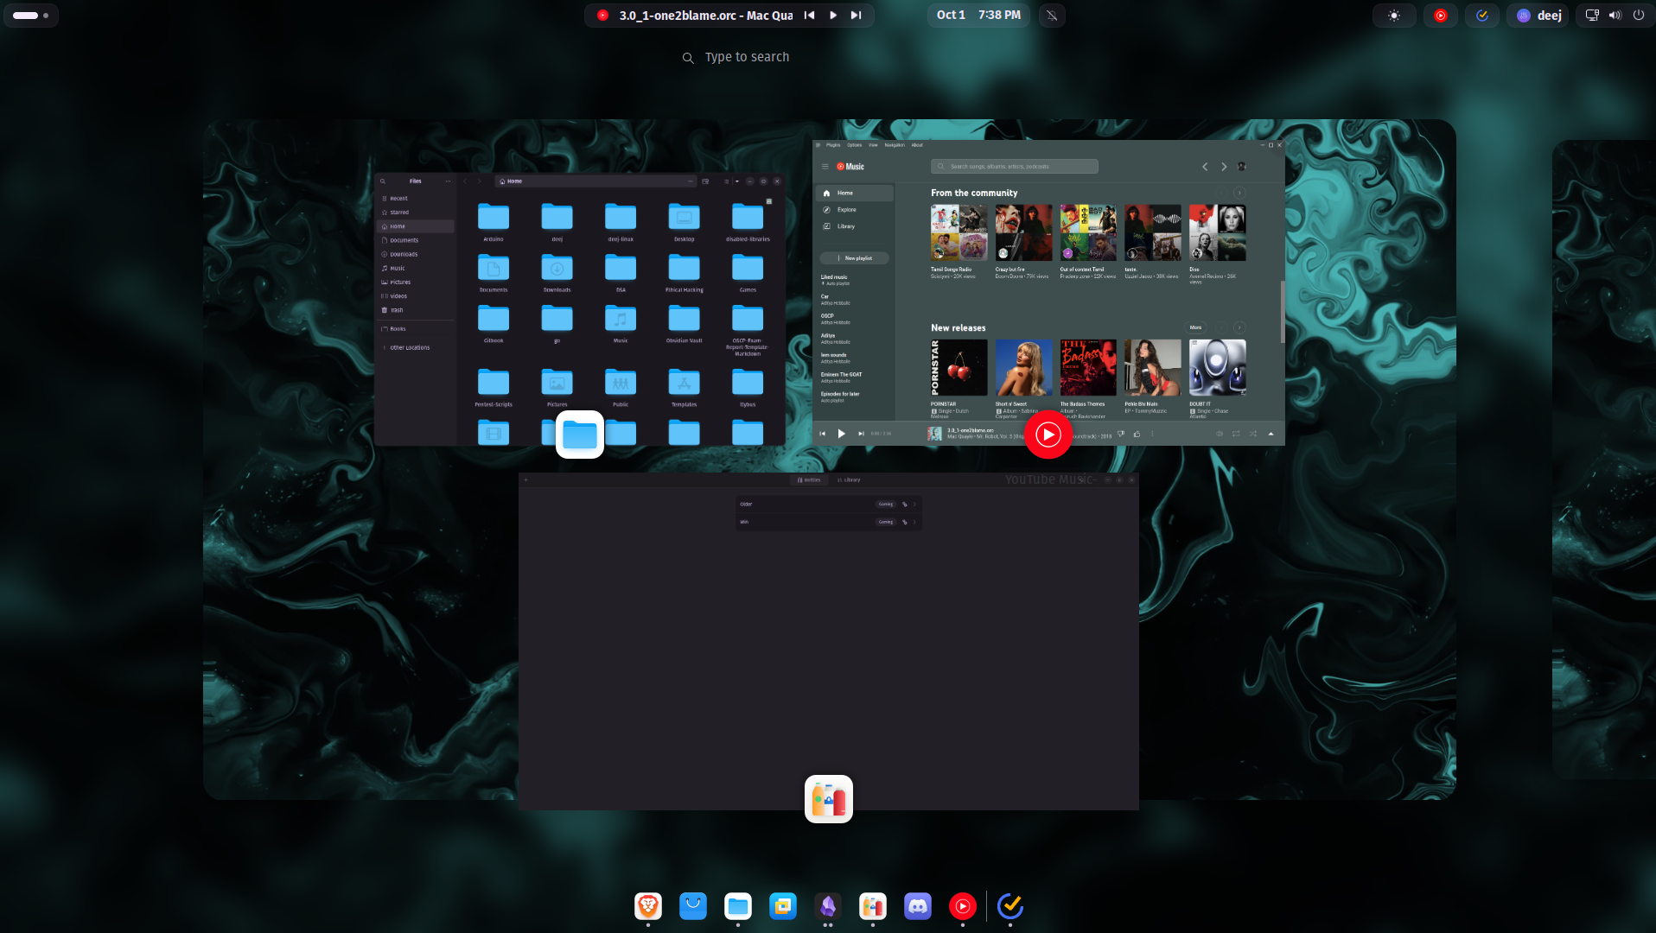Open Explore in YouTube Music sidebar
Image resolution: width=1656 pixels, height=933 pixels.
coord(855,210)
